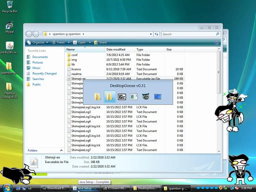Open Music favorite link
This screenshot has width=256, height=192.
36,68
